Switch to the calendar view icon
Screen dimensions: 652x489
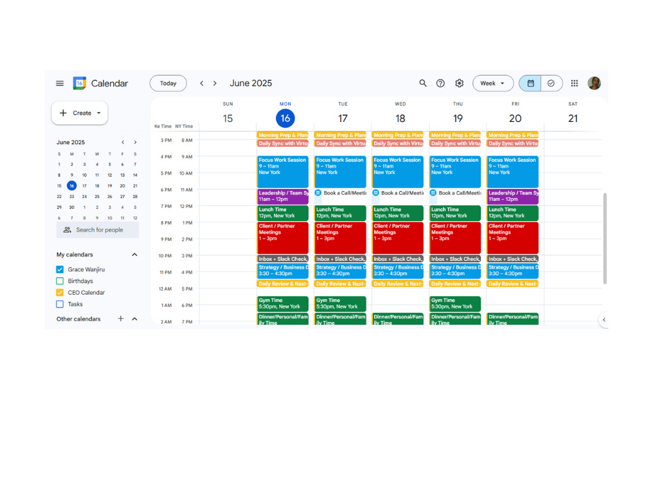[x=530, y=83]
